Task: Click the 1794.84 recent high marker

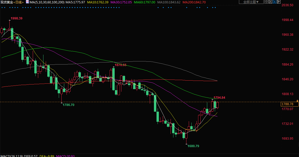Action: 219,98
